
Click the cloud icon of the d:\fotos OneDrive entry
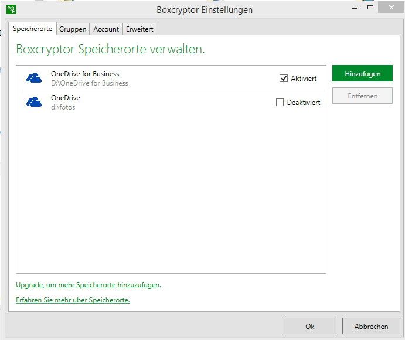point(34,102)
